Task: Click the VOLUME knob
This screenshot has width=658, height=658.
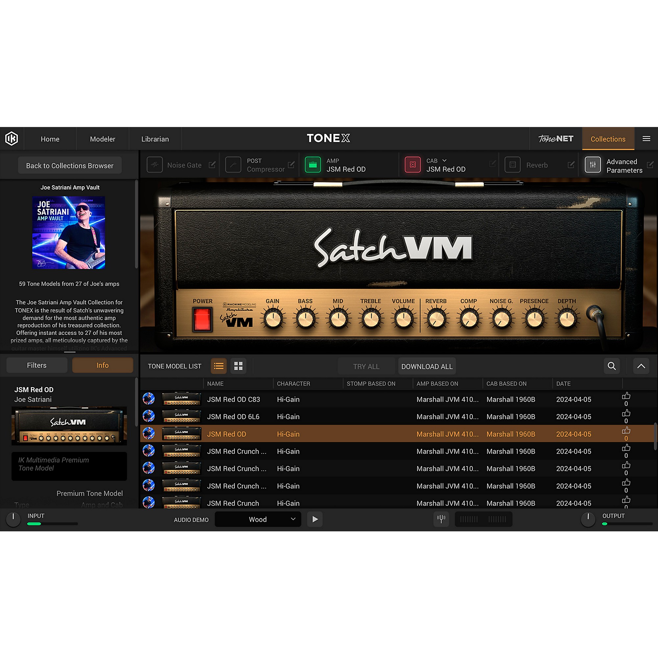Action: coord(404,319)
